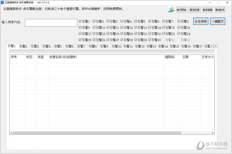
Task: Click the 提取码 column header
Action: 172,57
